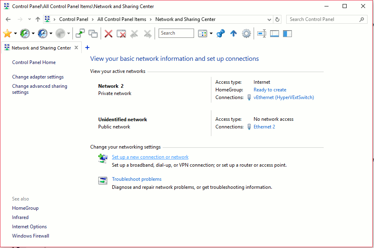Click the Search Control Panel field
This screenshot has width=374, height=248.
tap(322, 19)
